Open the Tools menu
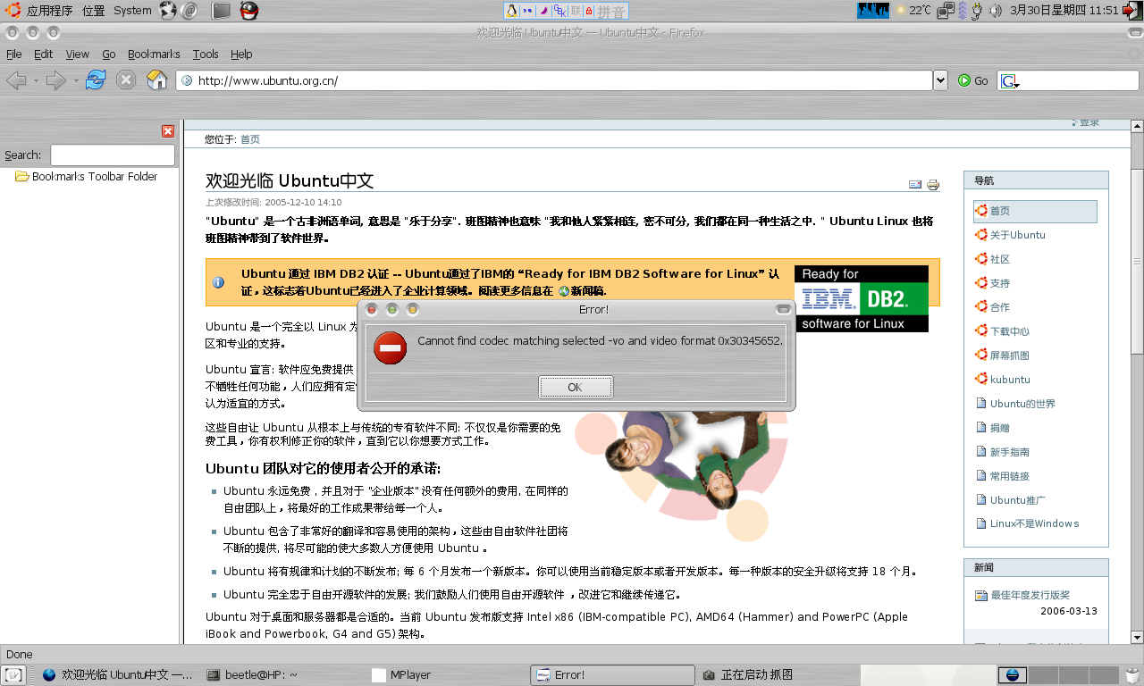The width and height of the screenshot is (1144, 686). coord(205,54)
